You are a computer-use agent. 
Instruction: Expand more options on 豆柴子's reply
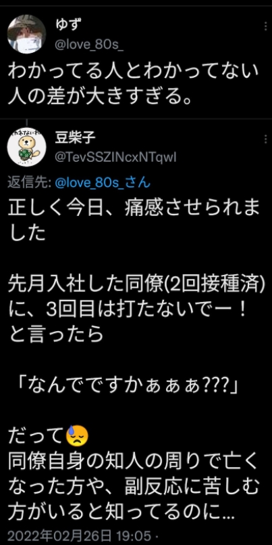point(265,139)
